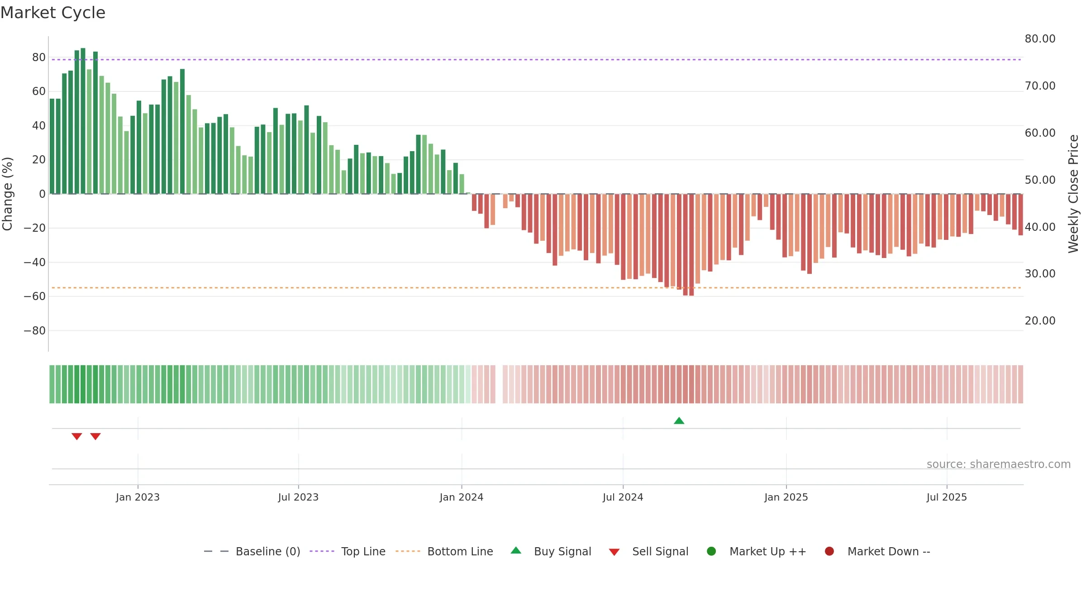Click the Jul 2025 axis label
The width and height of the screenshot is (1086, 611).
point(947,497)
